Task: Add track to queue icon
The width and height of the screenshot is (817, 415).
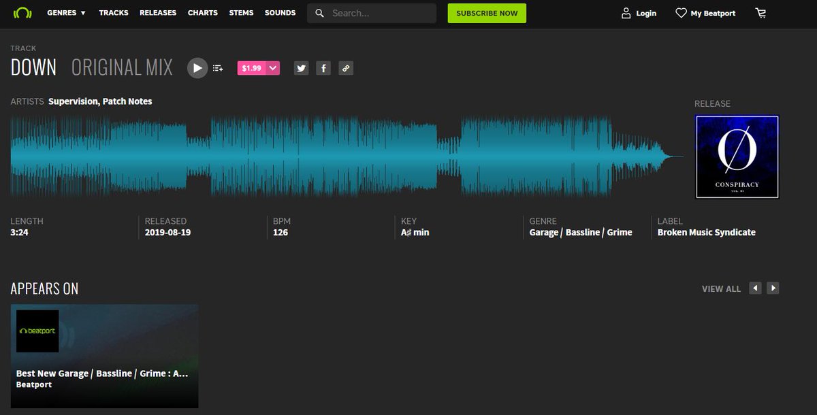Action: [218, 68]
